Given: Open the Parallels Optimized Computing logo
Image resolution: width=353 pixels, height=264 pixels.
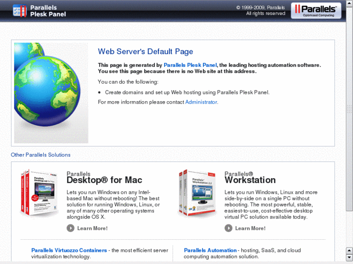Looking at the screenshot, I should [x=316, y=11].
